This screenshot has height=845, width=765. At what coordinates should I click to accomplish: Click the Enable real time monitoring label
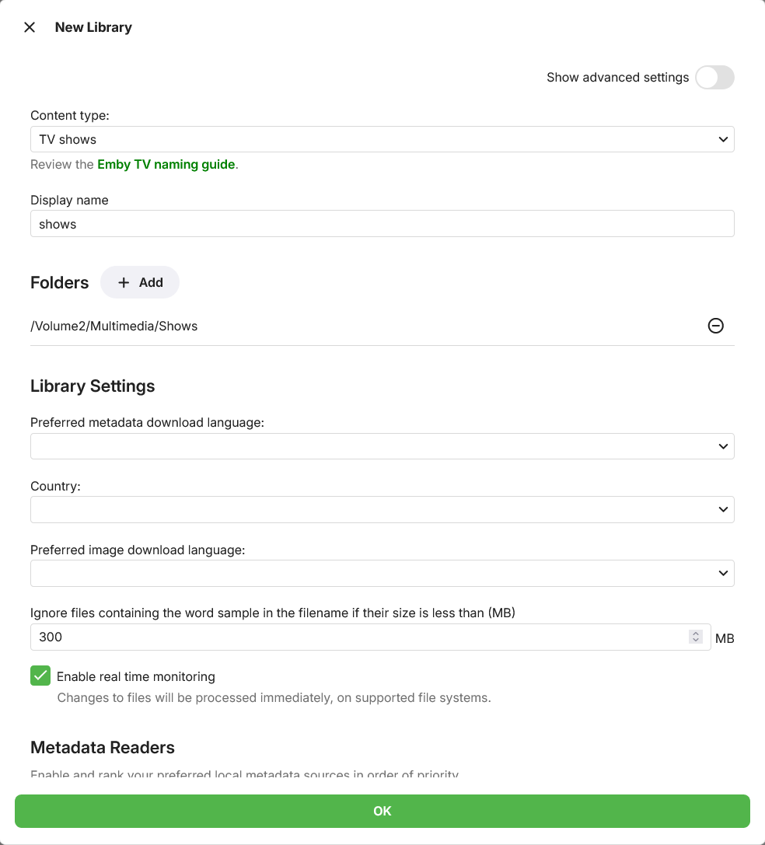(136, 676)
